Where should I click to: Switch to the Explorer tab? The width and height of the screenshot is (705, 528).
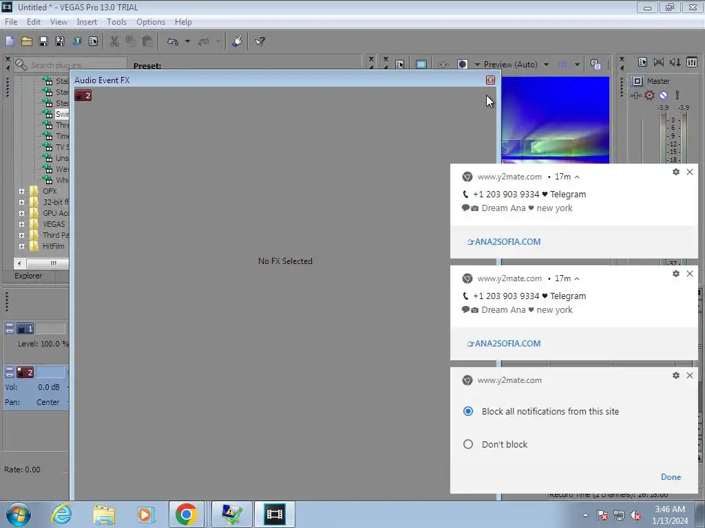pyautogui.click(x=28, y=276)
